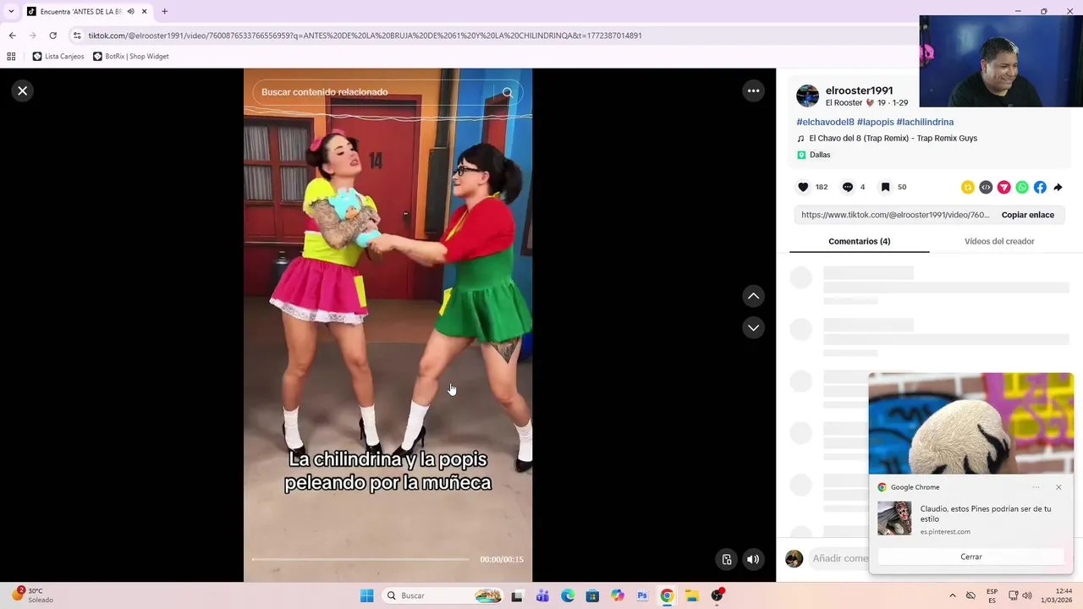The image size is (1083, 609).
Task: Seek in the video progress bar
Action: click(x=360, y=559)
